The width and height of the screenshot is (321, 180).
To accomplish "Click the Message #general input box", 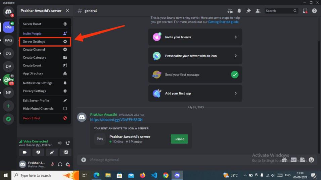I will coord(184,160).
